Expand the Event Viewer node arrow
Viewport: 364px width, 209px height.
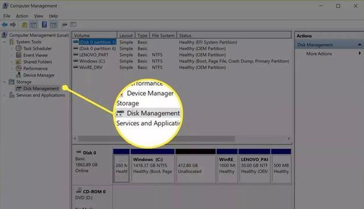(12, 56)
